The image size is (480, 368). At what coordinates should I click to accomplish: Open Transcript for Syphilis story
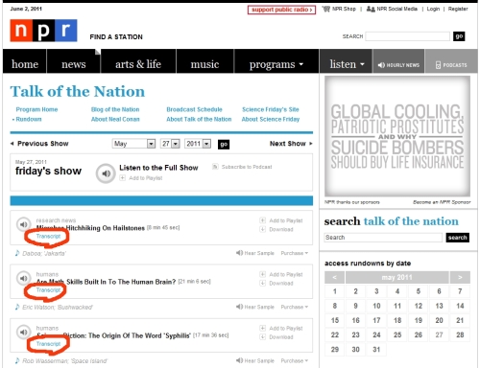pyautogui.click(x=48, y=344)
